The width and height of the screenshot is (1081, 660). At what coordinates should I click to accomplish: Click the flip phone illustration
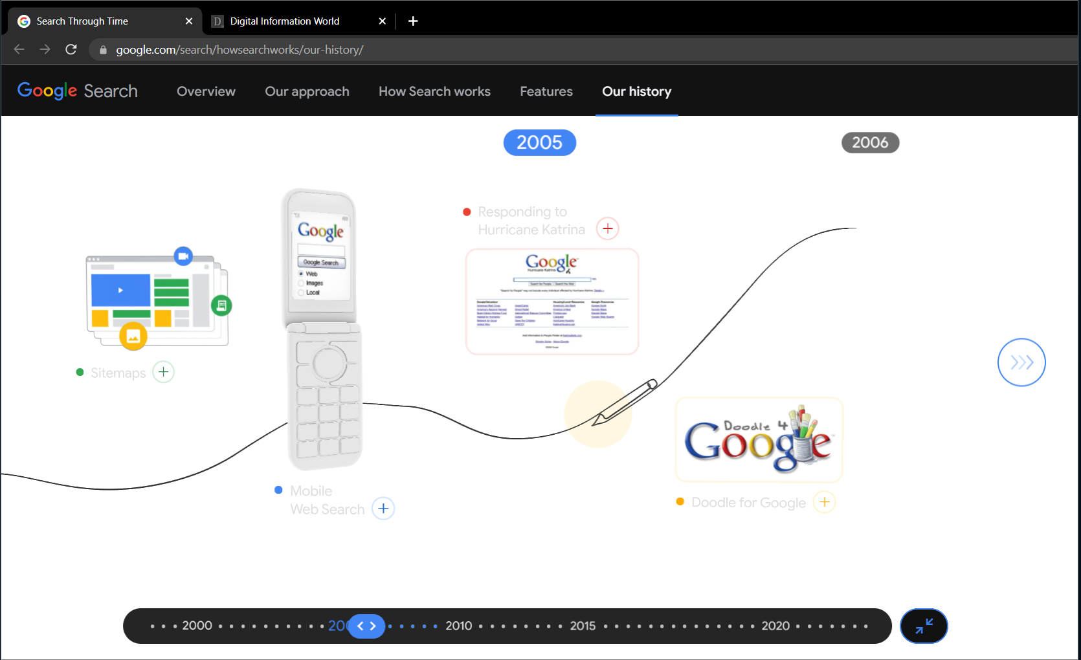323,329
